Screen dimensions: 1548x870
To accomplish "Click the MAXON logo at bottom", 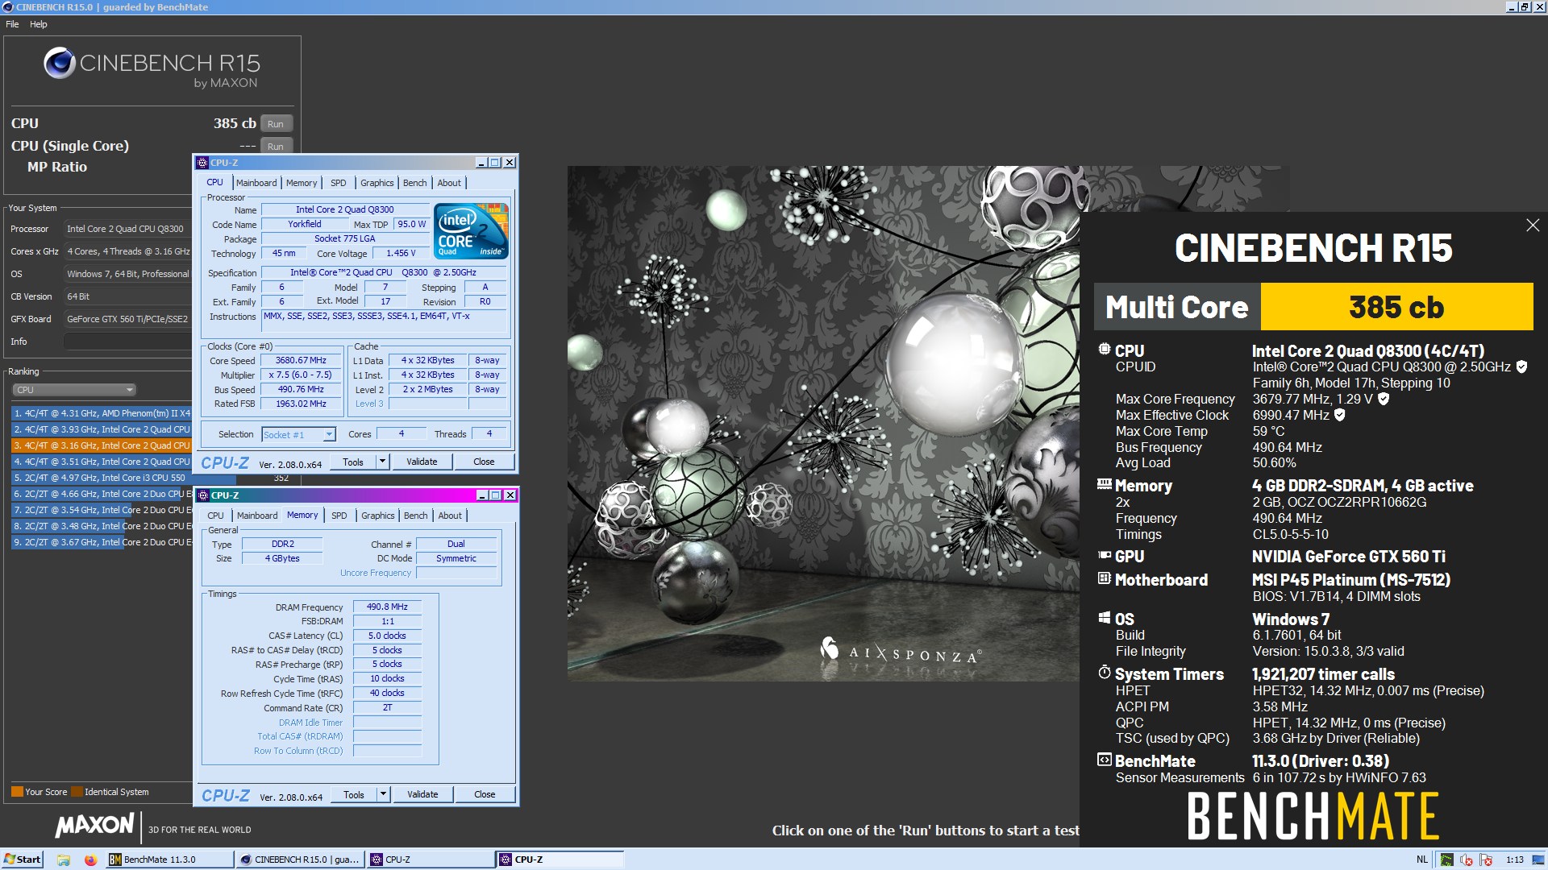I will click(94, 825).
